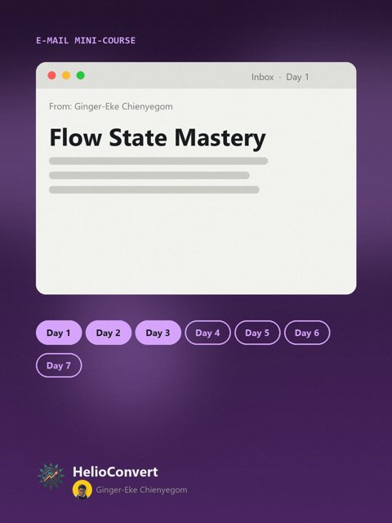Click the From: Ginger-Eke Chienyegom line
392x523 pixels.
tap(111, 106)
